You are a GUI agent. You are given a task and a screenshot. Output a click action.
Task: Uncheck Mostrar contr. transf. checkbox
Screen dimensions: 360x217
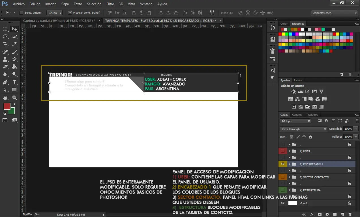70,13
